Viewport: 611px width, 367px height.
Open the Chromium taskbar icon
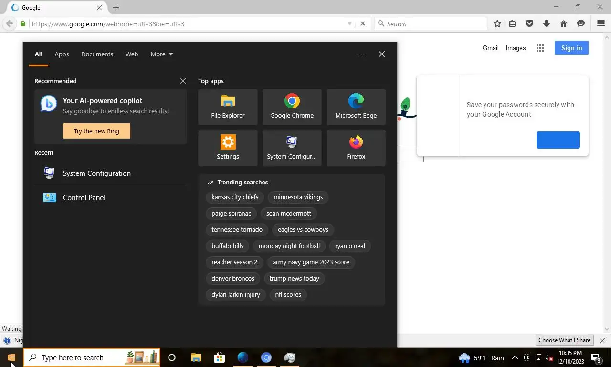pyautogui.click(x=266, y=357)
